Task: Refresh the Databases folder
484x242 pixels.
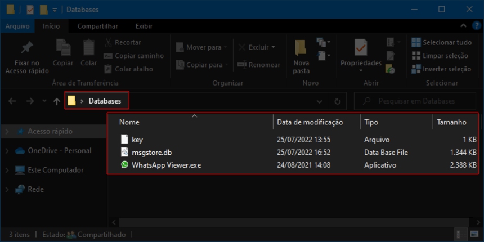Action: (337, 101)
